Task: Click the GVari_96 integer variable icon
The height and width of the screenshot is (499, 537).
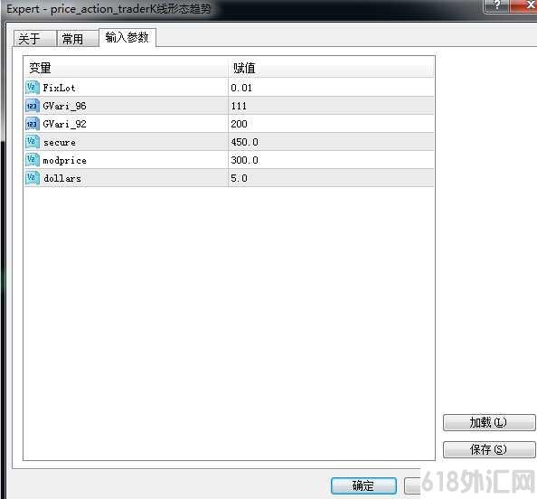Action: (33, 106)
